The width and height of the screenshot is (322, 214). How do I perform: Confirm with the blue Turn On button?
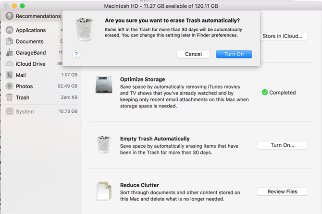click(234, 54)
